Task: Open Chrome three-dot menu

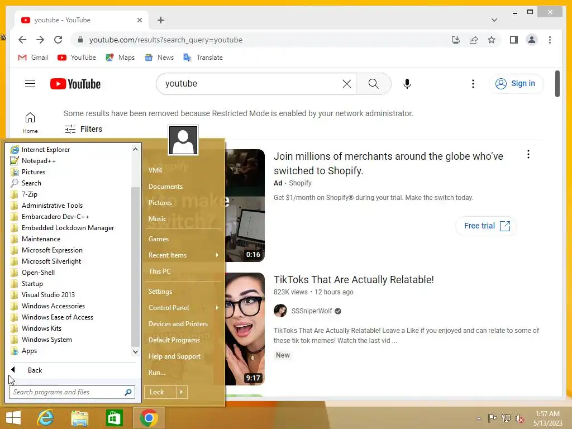Action: 550,40
